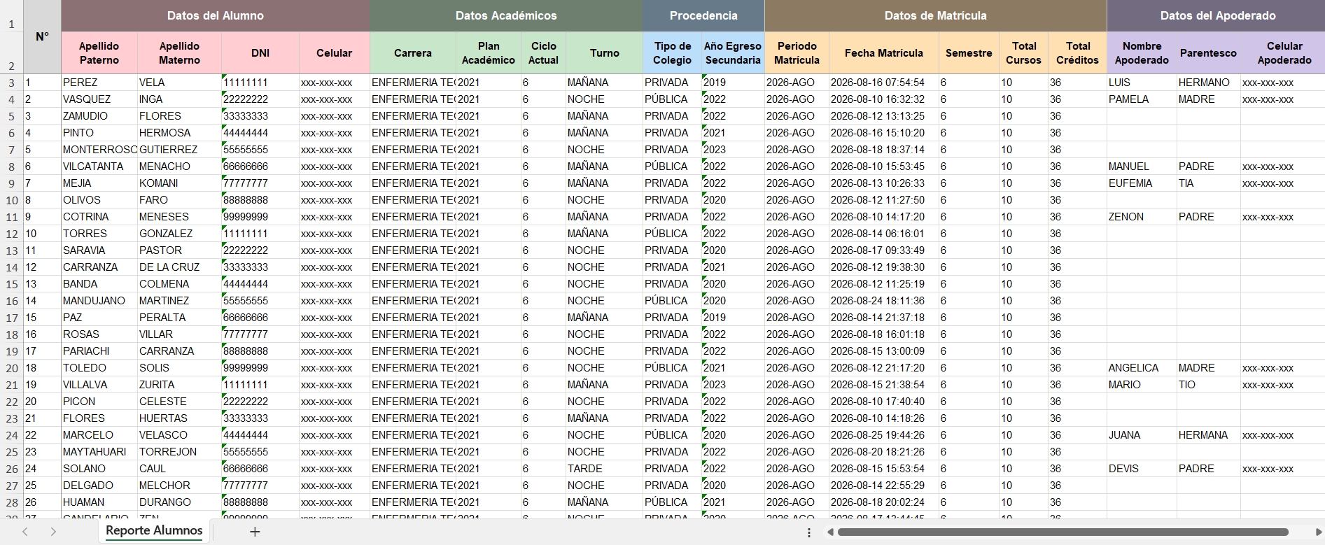Click the Fecha Matrícula column header cell
Viewport: 1325px width, 545px height.
click(883, 53)
